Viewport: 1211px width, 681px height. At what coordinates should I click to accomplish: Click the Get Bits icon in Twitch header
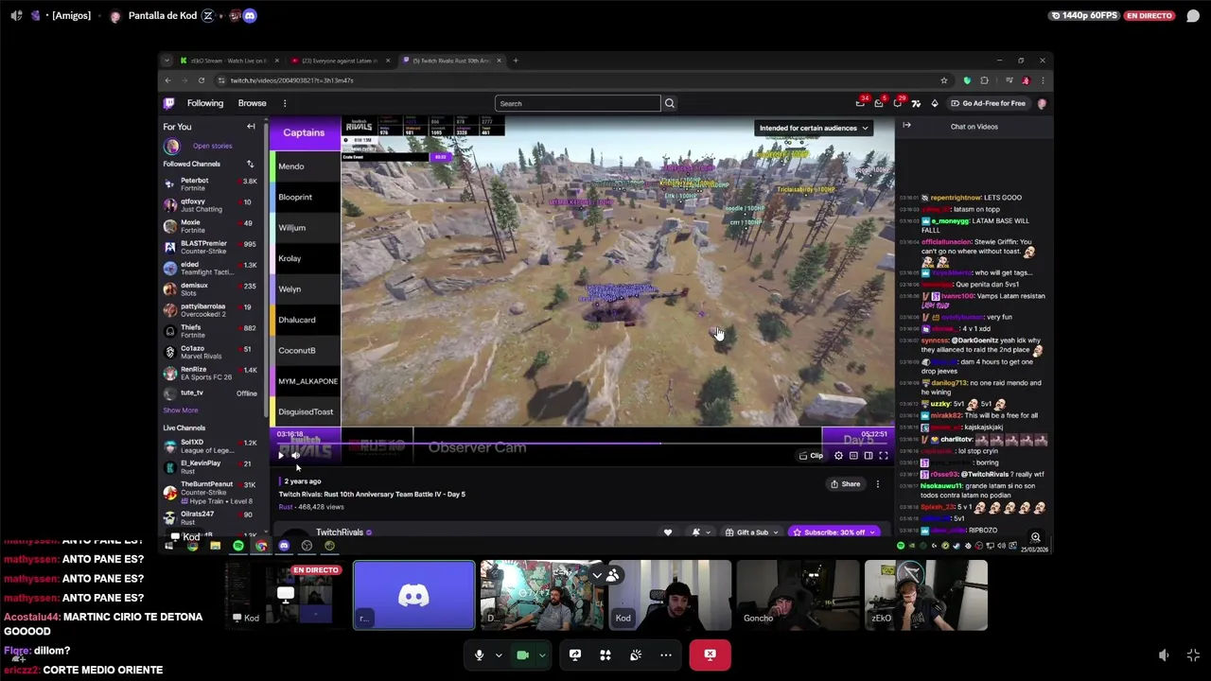click(x=934, y=103)
